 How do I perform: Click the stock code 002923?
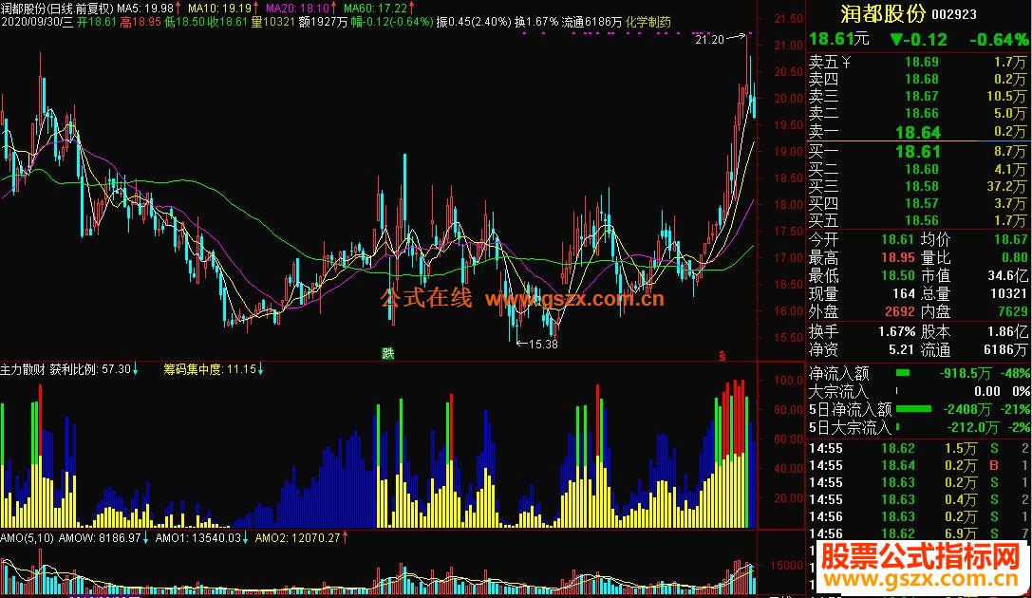point(954,14)
